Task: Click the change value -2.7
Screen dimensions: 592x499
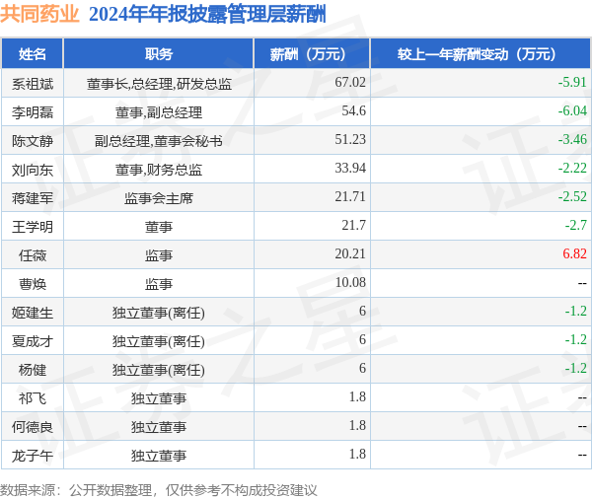Action: 576,226
